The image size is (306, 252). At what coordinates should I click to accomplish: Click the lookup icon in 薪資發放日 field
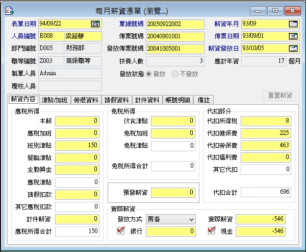[x=293, y=49]
